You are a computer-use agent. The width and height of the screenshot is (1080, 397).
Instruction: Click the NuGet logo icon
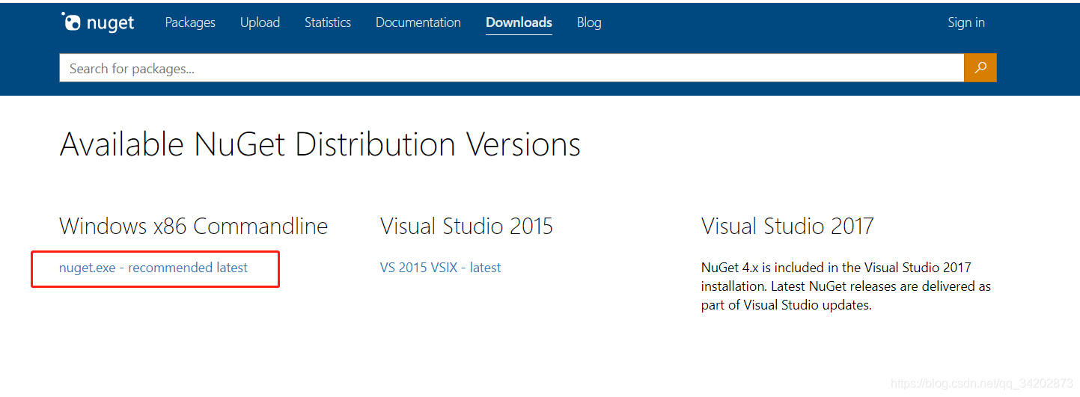click(71, 22)
